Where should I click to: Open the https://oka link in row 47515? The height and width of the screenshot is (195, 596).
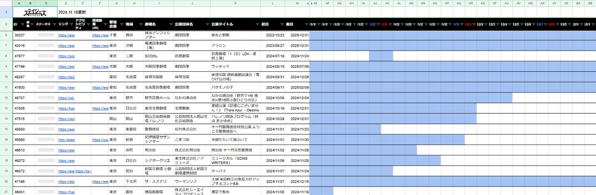(66, 119)
